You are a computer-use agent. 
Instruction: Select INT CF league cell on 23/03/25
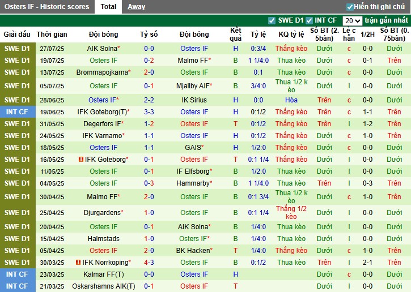coord(18,274)
